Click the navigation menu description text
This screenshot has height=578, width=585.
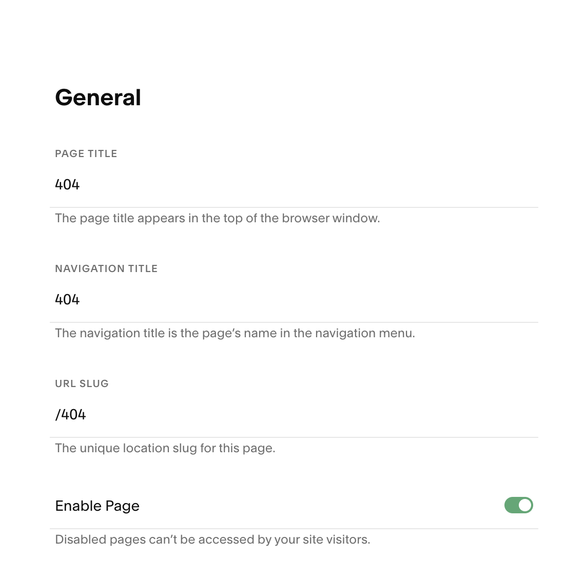point(235,333)
